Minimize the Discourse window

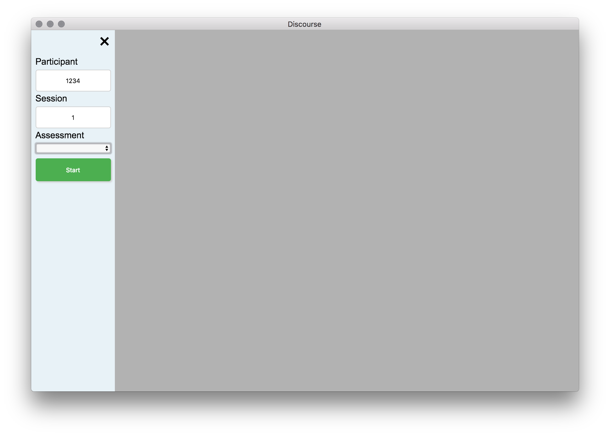click(x=50, y=24)
